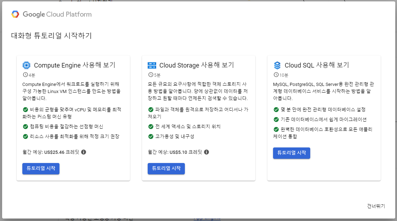Click checkmark icon for 완전 관리형 데이터베이스 설정
This screenshot has width=397, height=221.
pyautogui.click(x=276, y=110)
